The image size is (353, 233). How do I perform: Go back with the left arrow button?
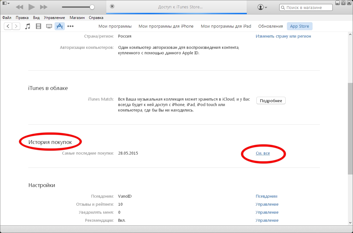coord(8,26)
